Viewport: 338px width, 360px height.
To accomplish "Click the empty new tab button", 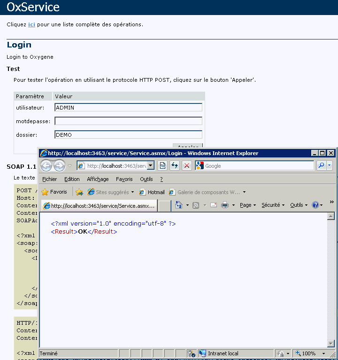I will (165, 205).
